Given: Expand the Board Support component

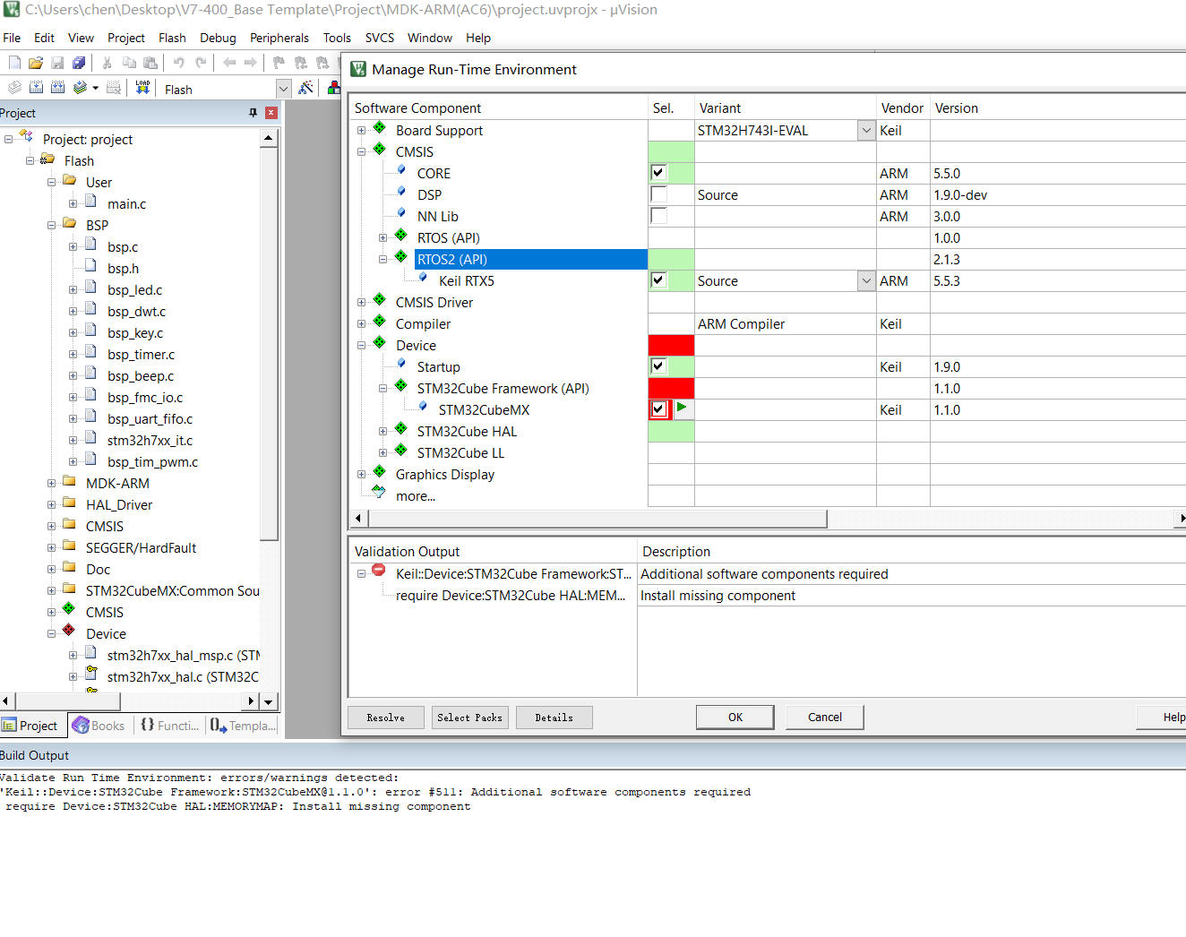Looking at the screenshot, I should click(x=362, y=130).
